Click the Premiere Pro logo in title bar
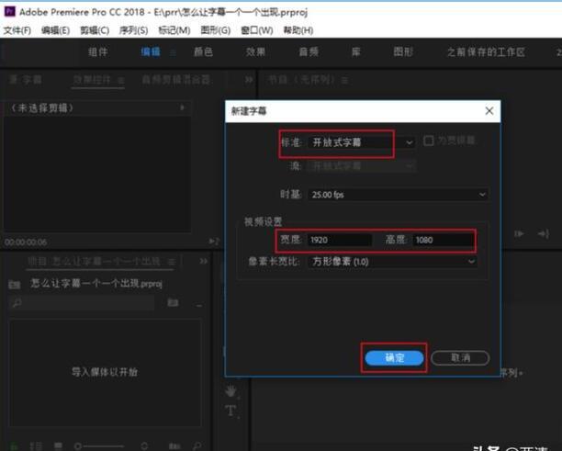Screen dimensions: 562x451 [10, 11]
